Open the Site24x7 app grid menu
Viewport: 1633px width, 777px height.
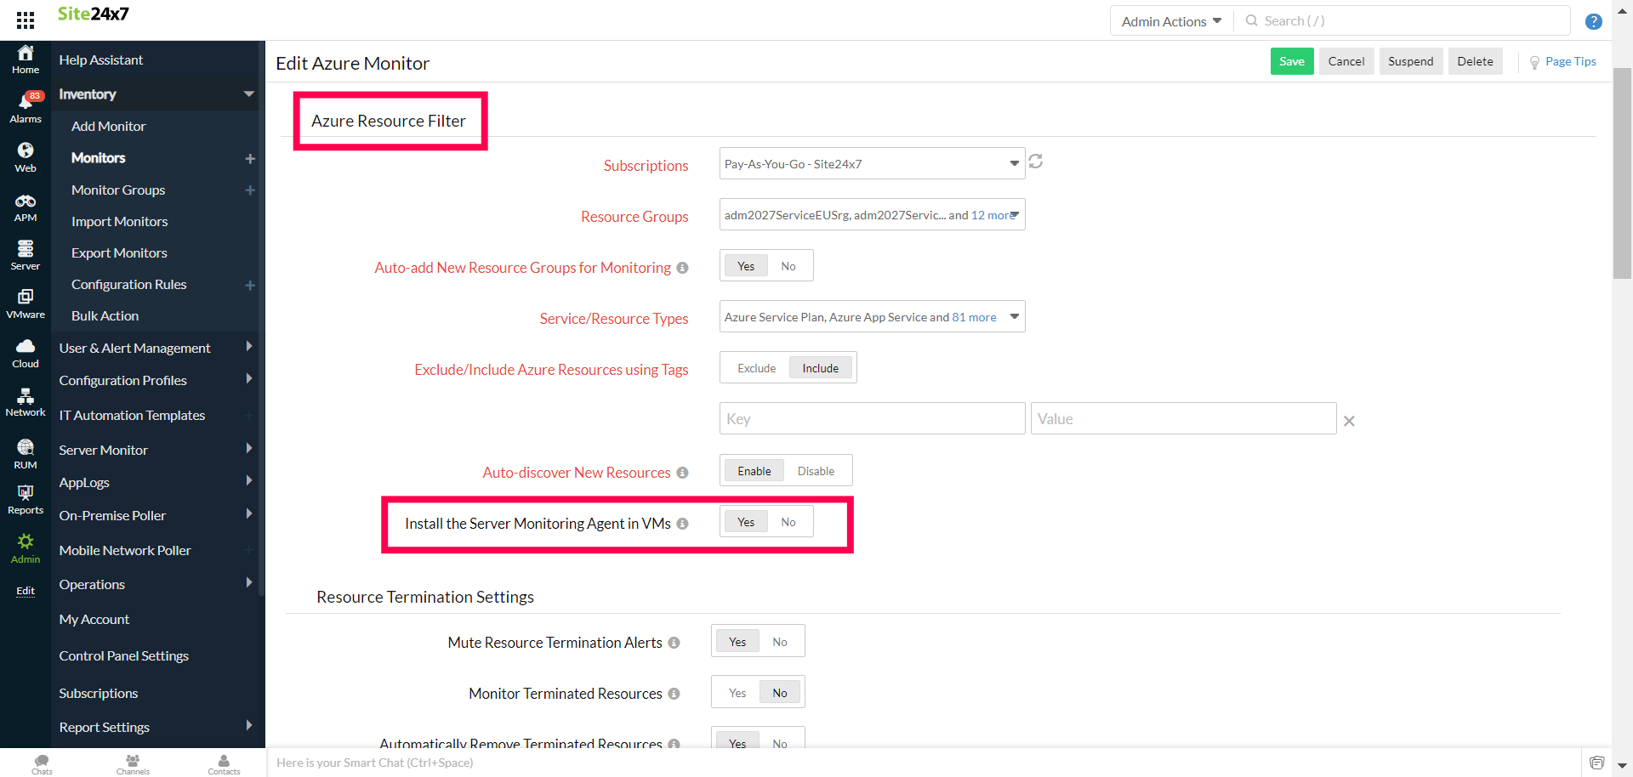point(25,20)
